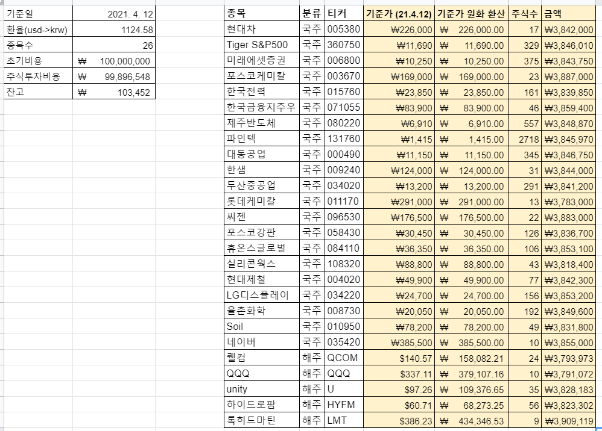Image resolution: width=602 pixels, height=431 pixels.
Task: Click the 롯데케미칼 cell
Action: pyautogui.click(x=261, y=202)
